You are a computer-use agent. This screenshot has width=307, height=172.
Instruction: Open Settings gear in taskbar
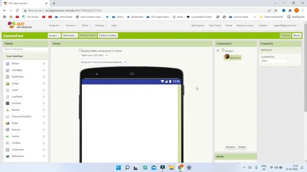(189, 168)
